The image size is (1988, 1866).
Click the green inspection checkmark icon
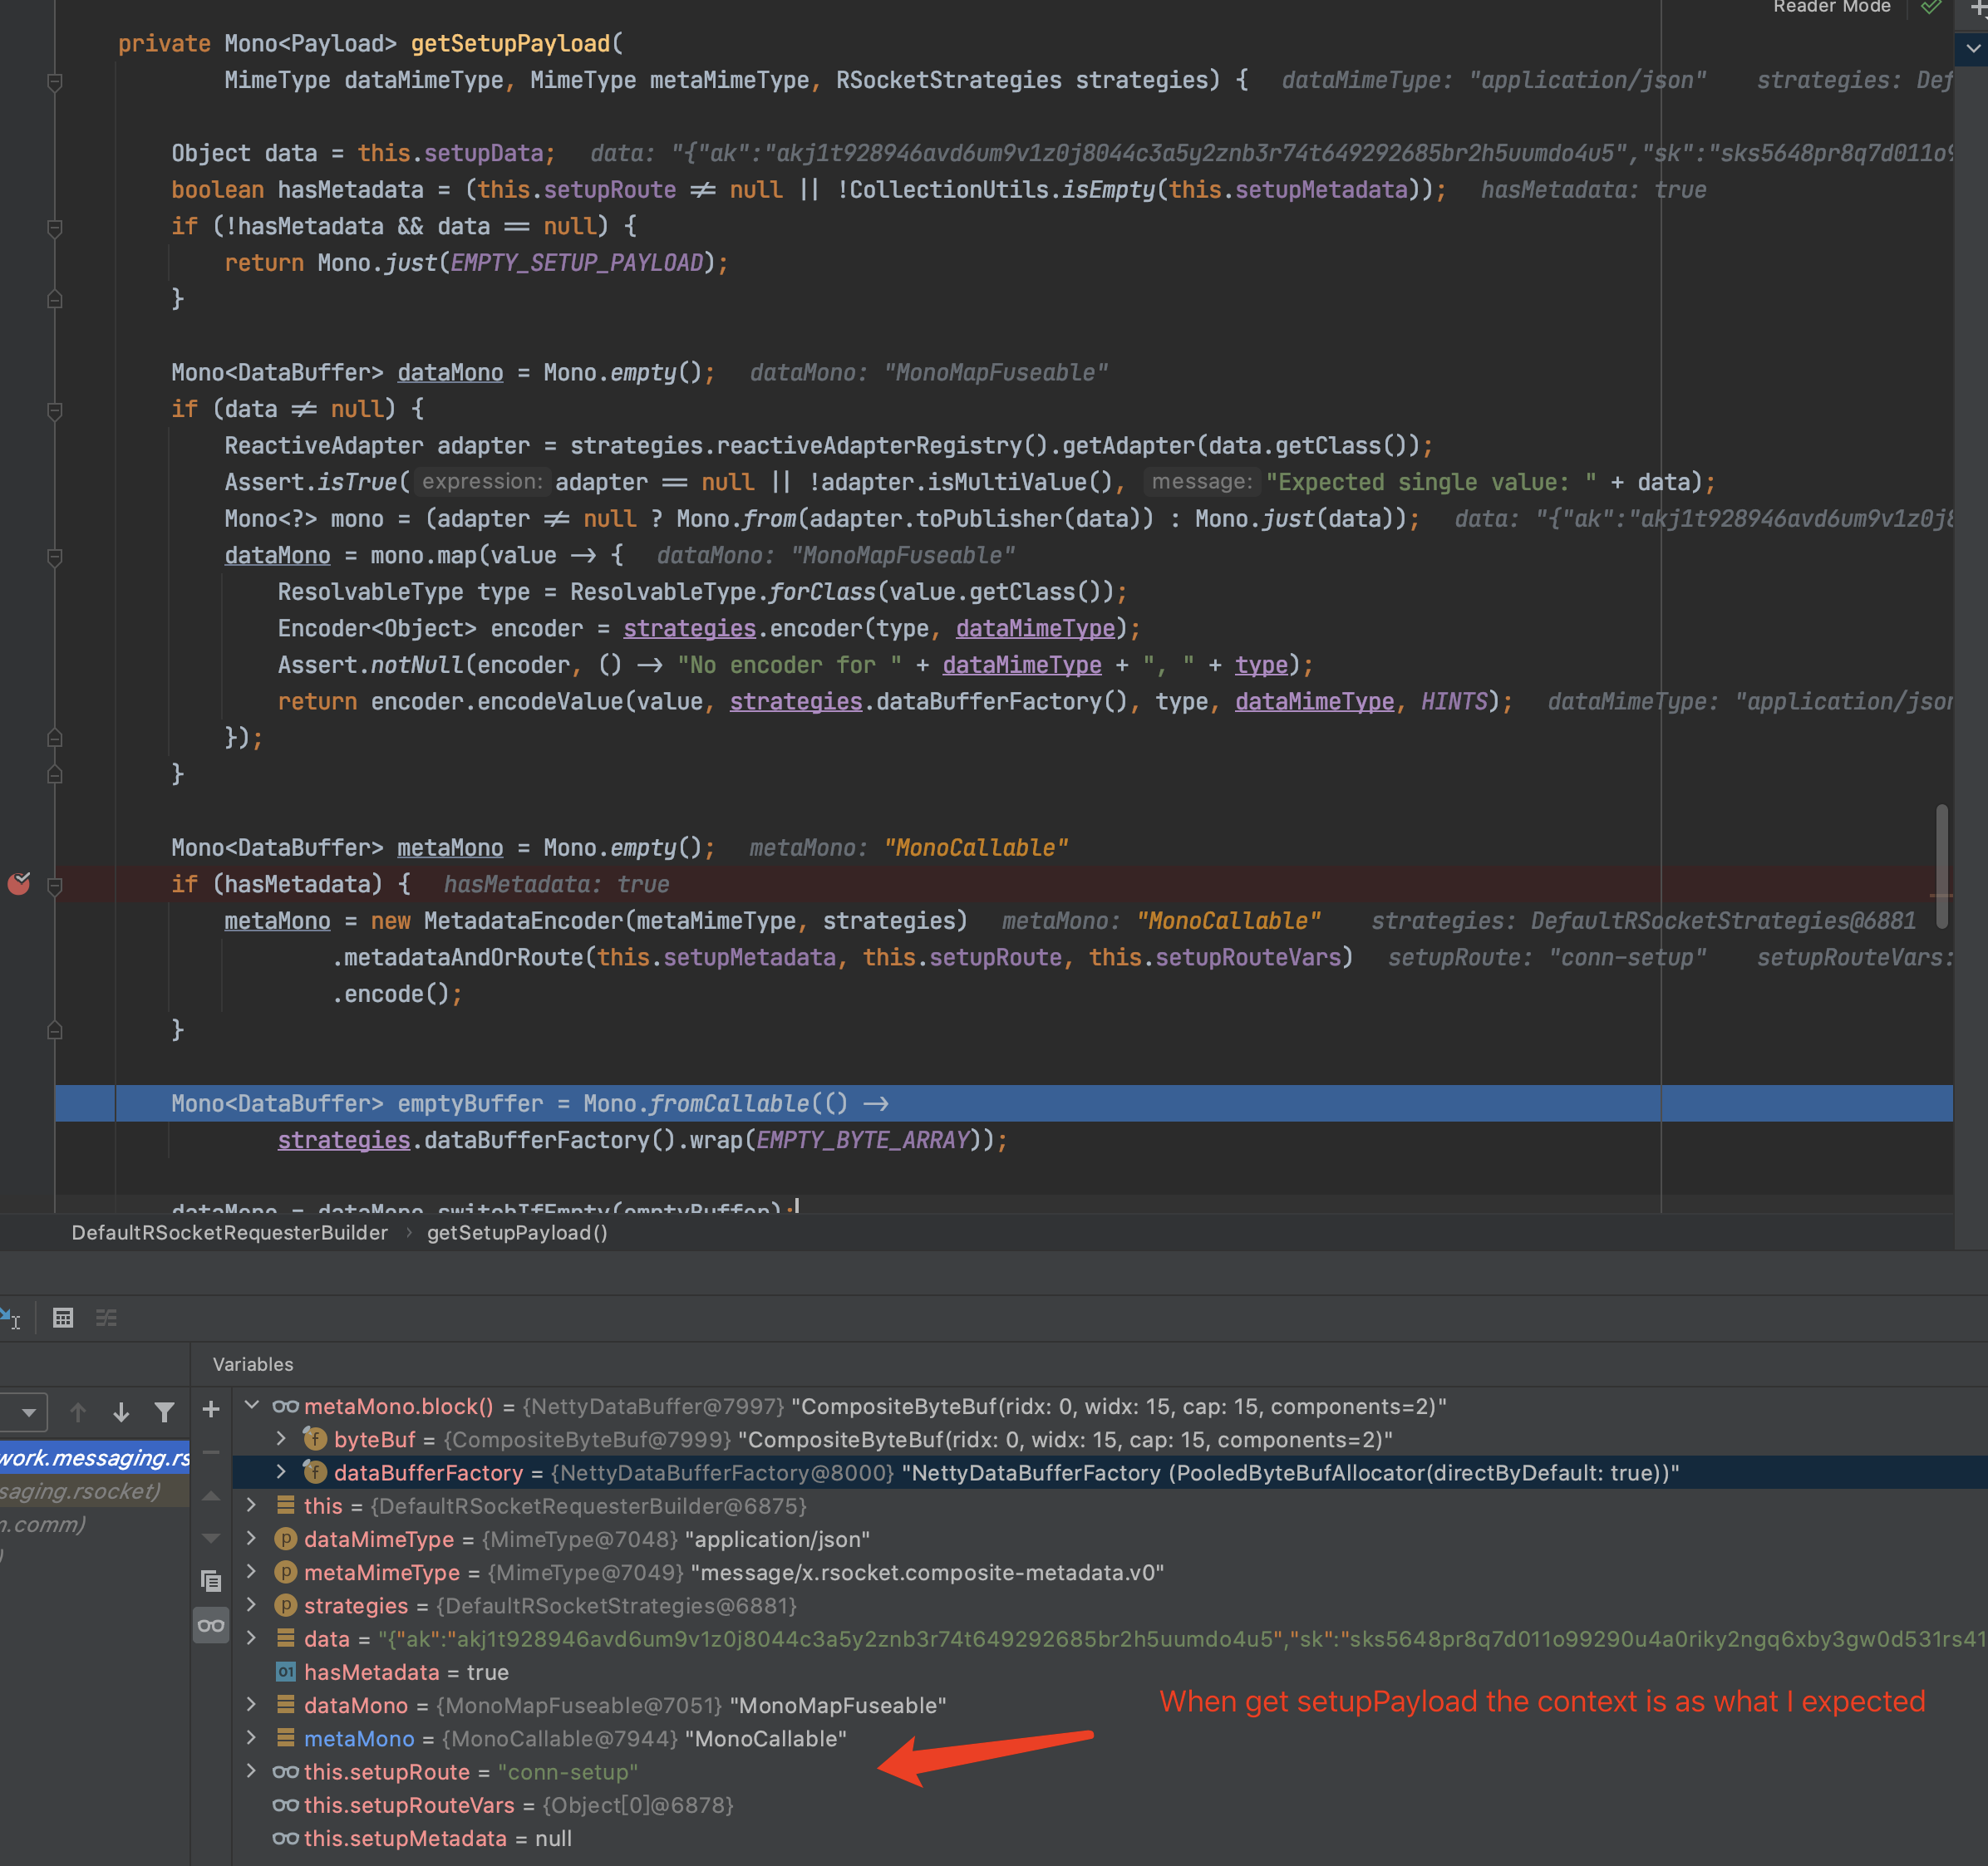tap(1931, 7)
